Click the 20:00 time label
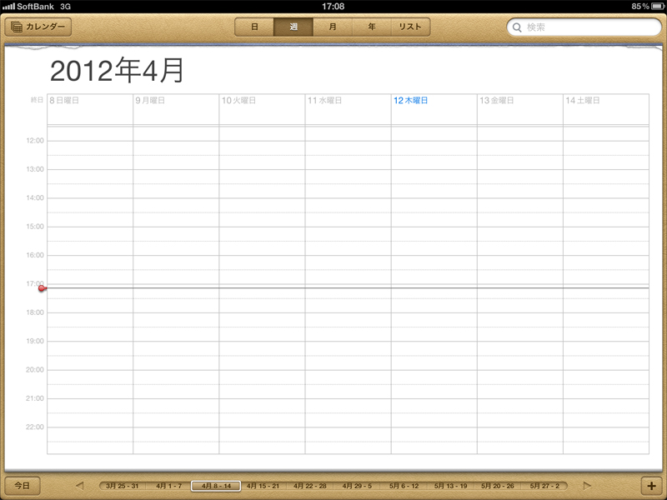Viewport: 667px width, 500px height. (x=35, y=370)
